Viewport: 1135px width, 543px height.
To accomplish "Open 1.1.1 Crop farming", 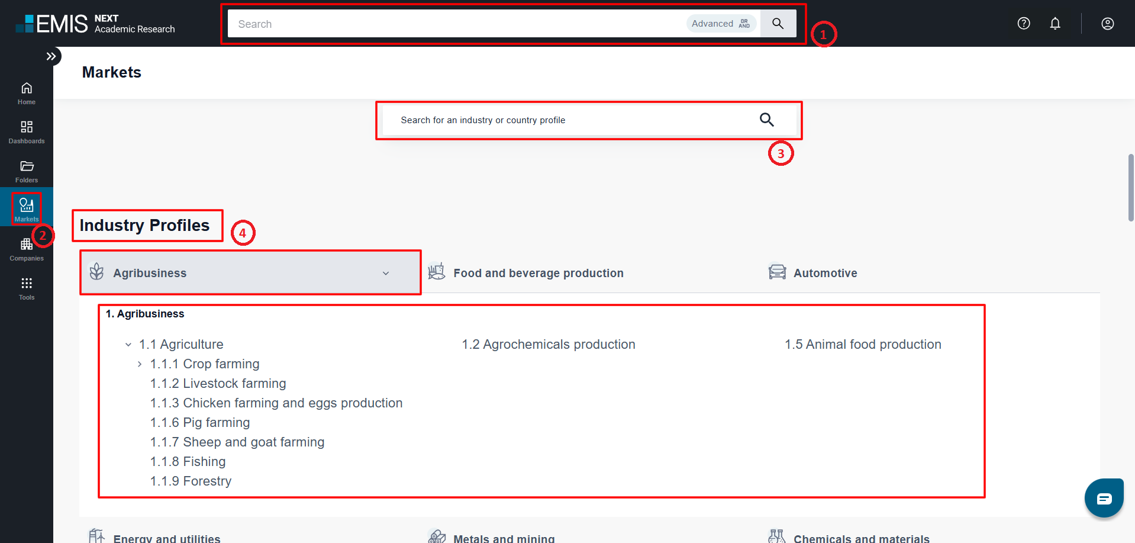I will tap(205, 364).
